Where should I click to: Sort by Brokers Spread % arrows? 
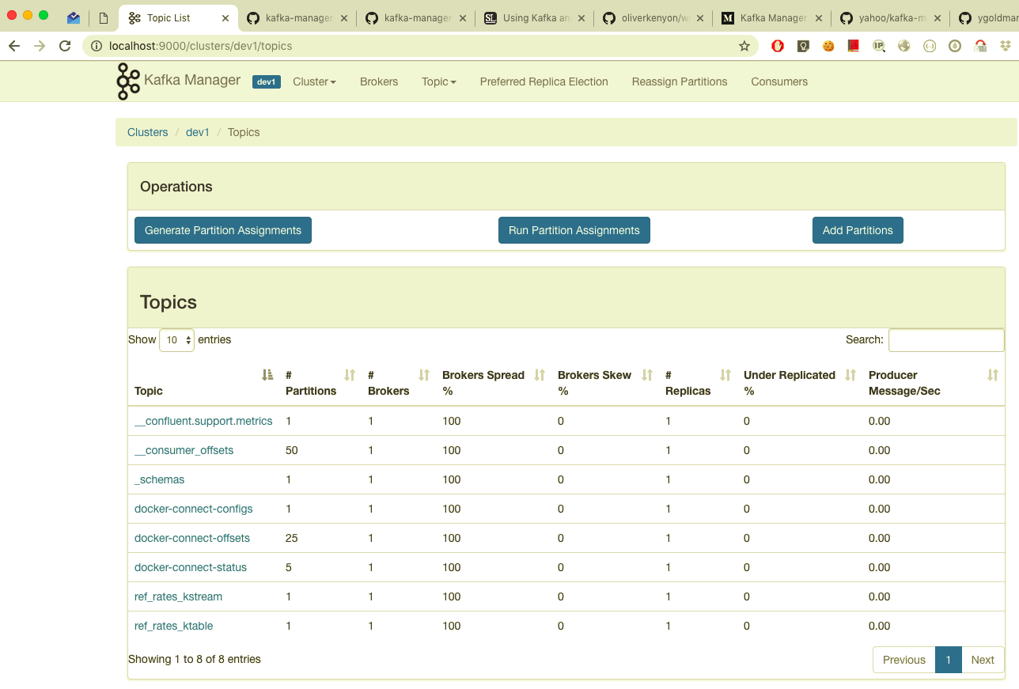pyautogui.click(x=540, y=375)
